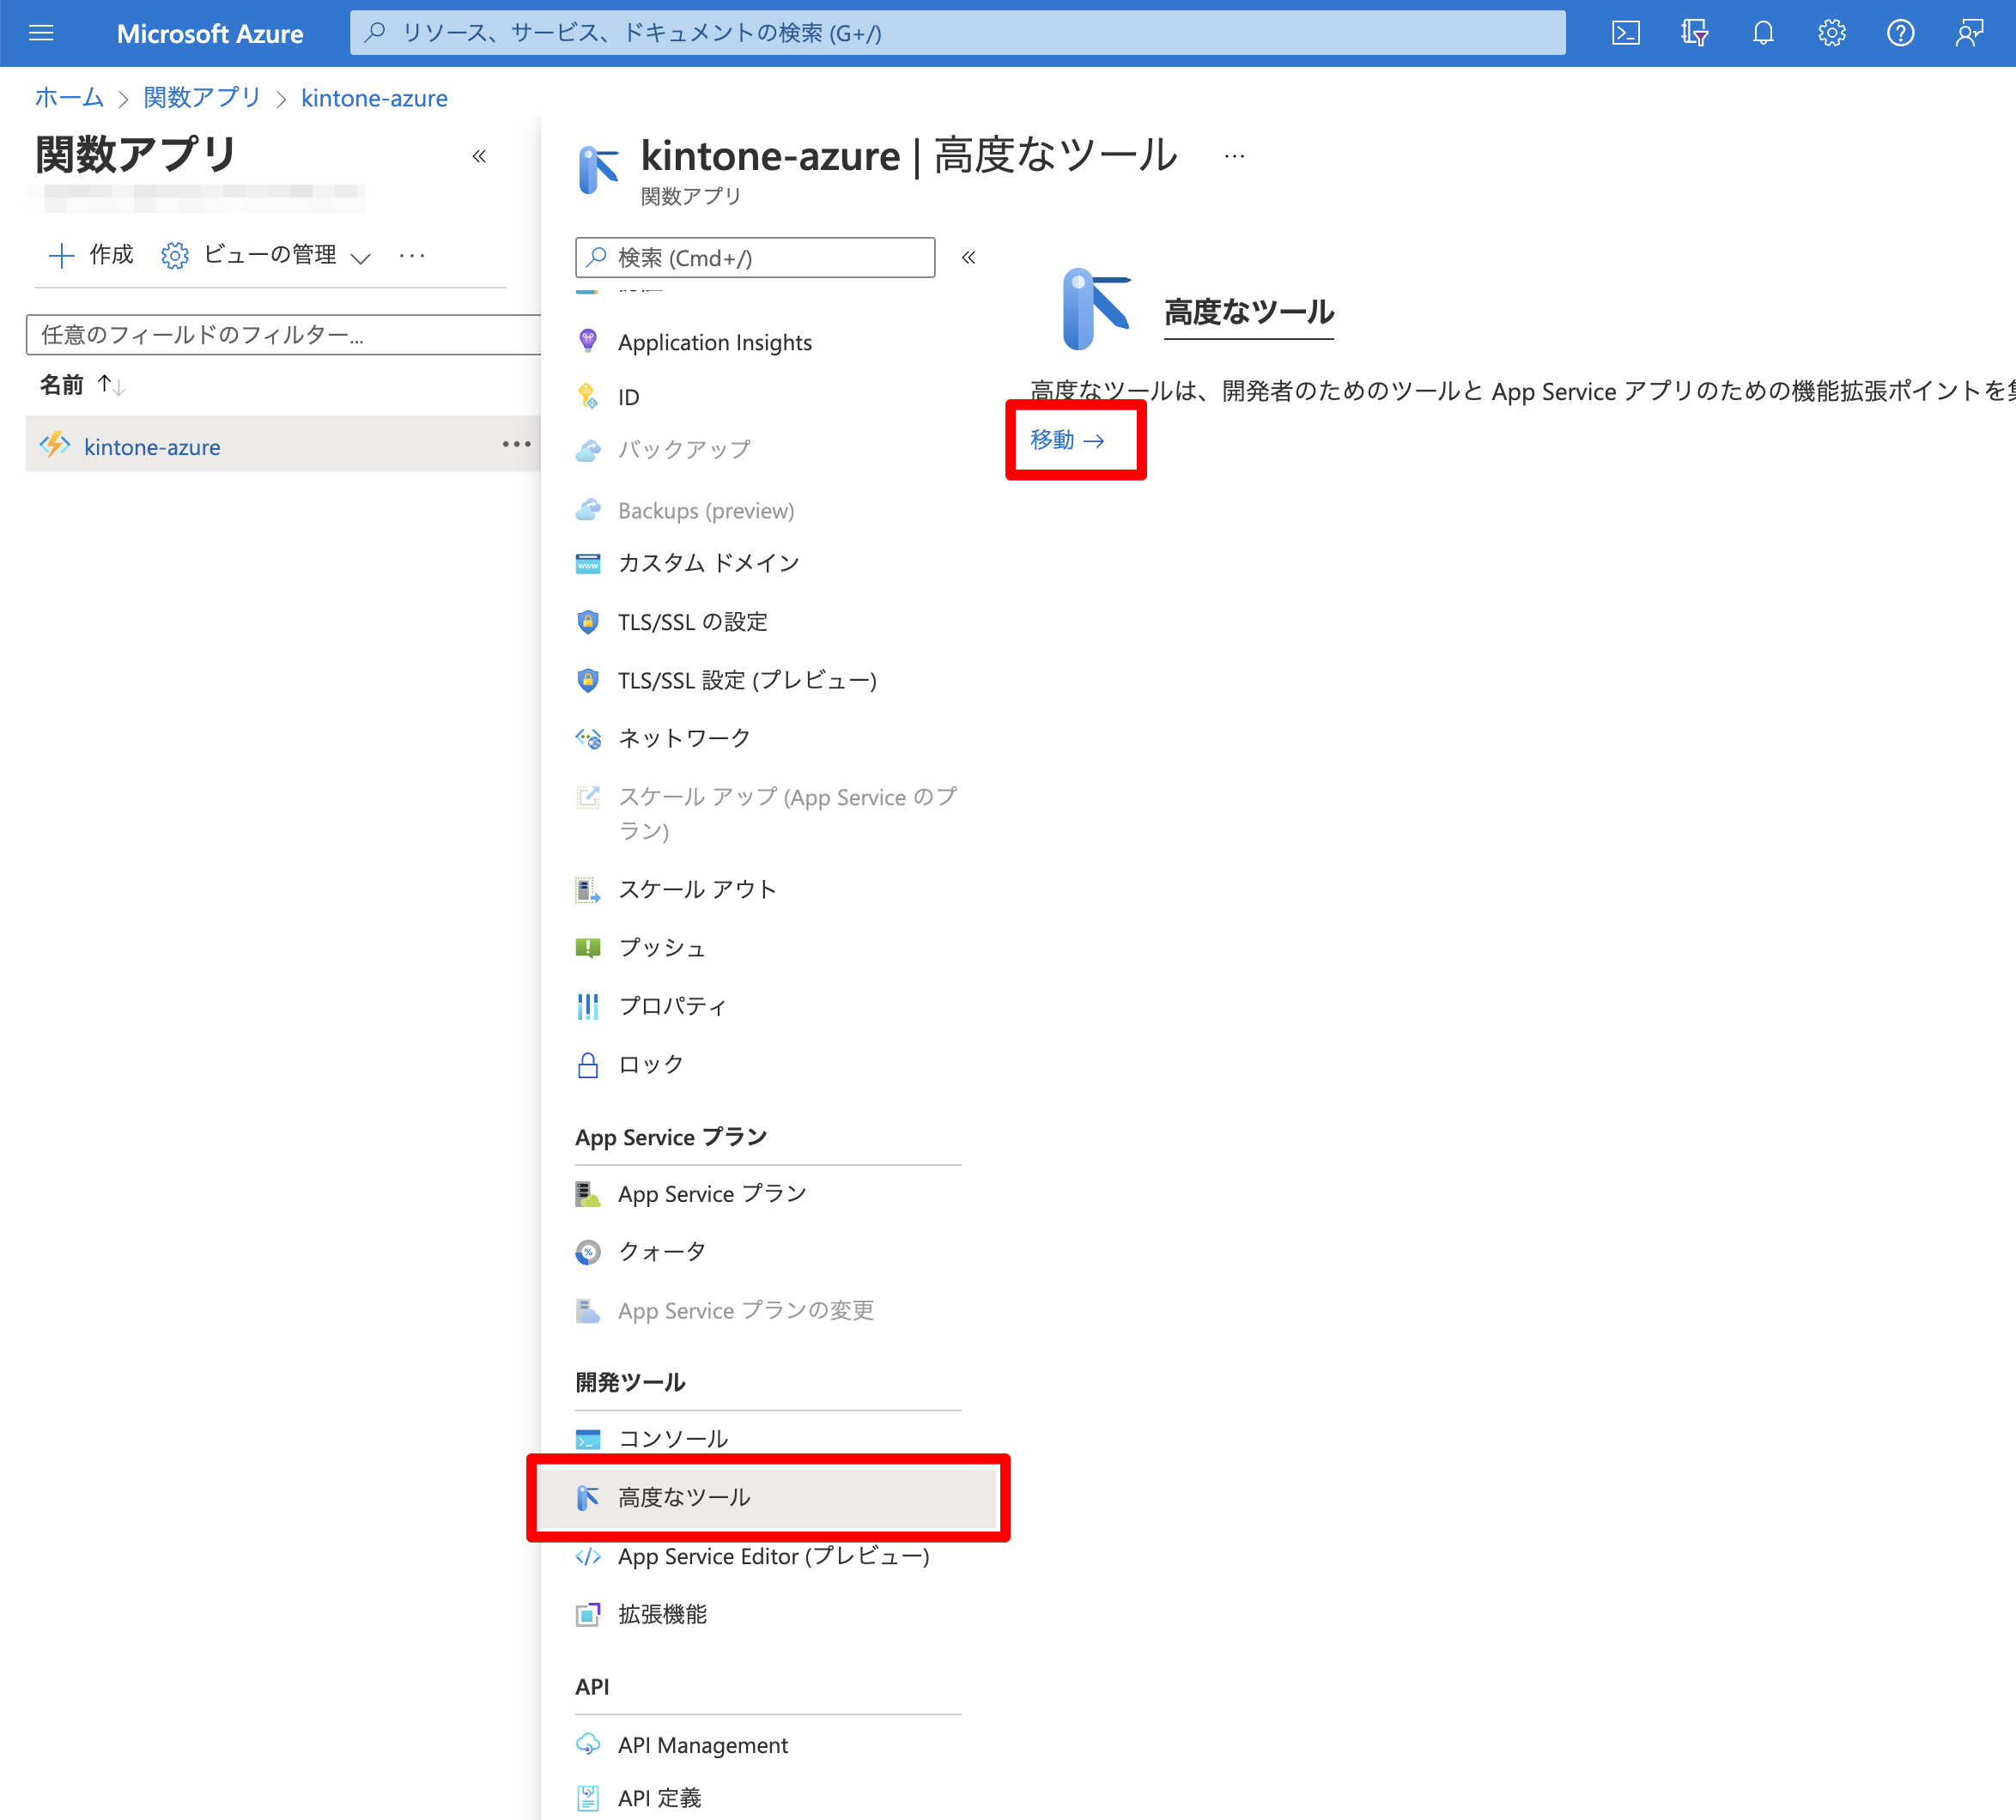
Task: Select ネットワーク menu item
Action: (x=684, y=738)
